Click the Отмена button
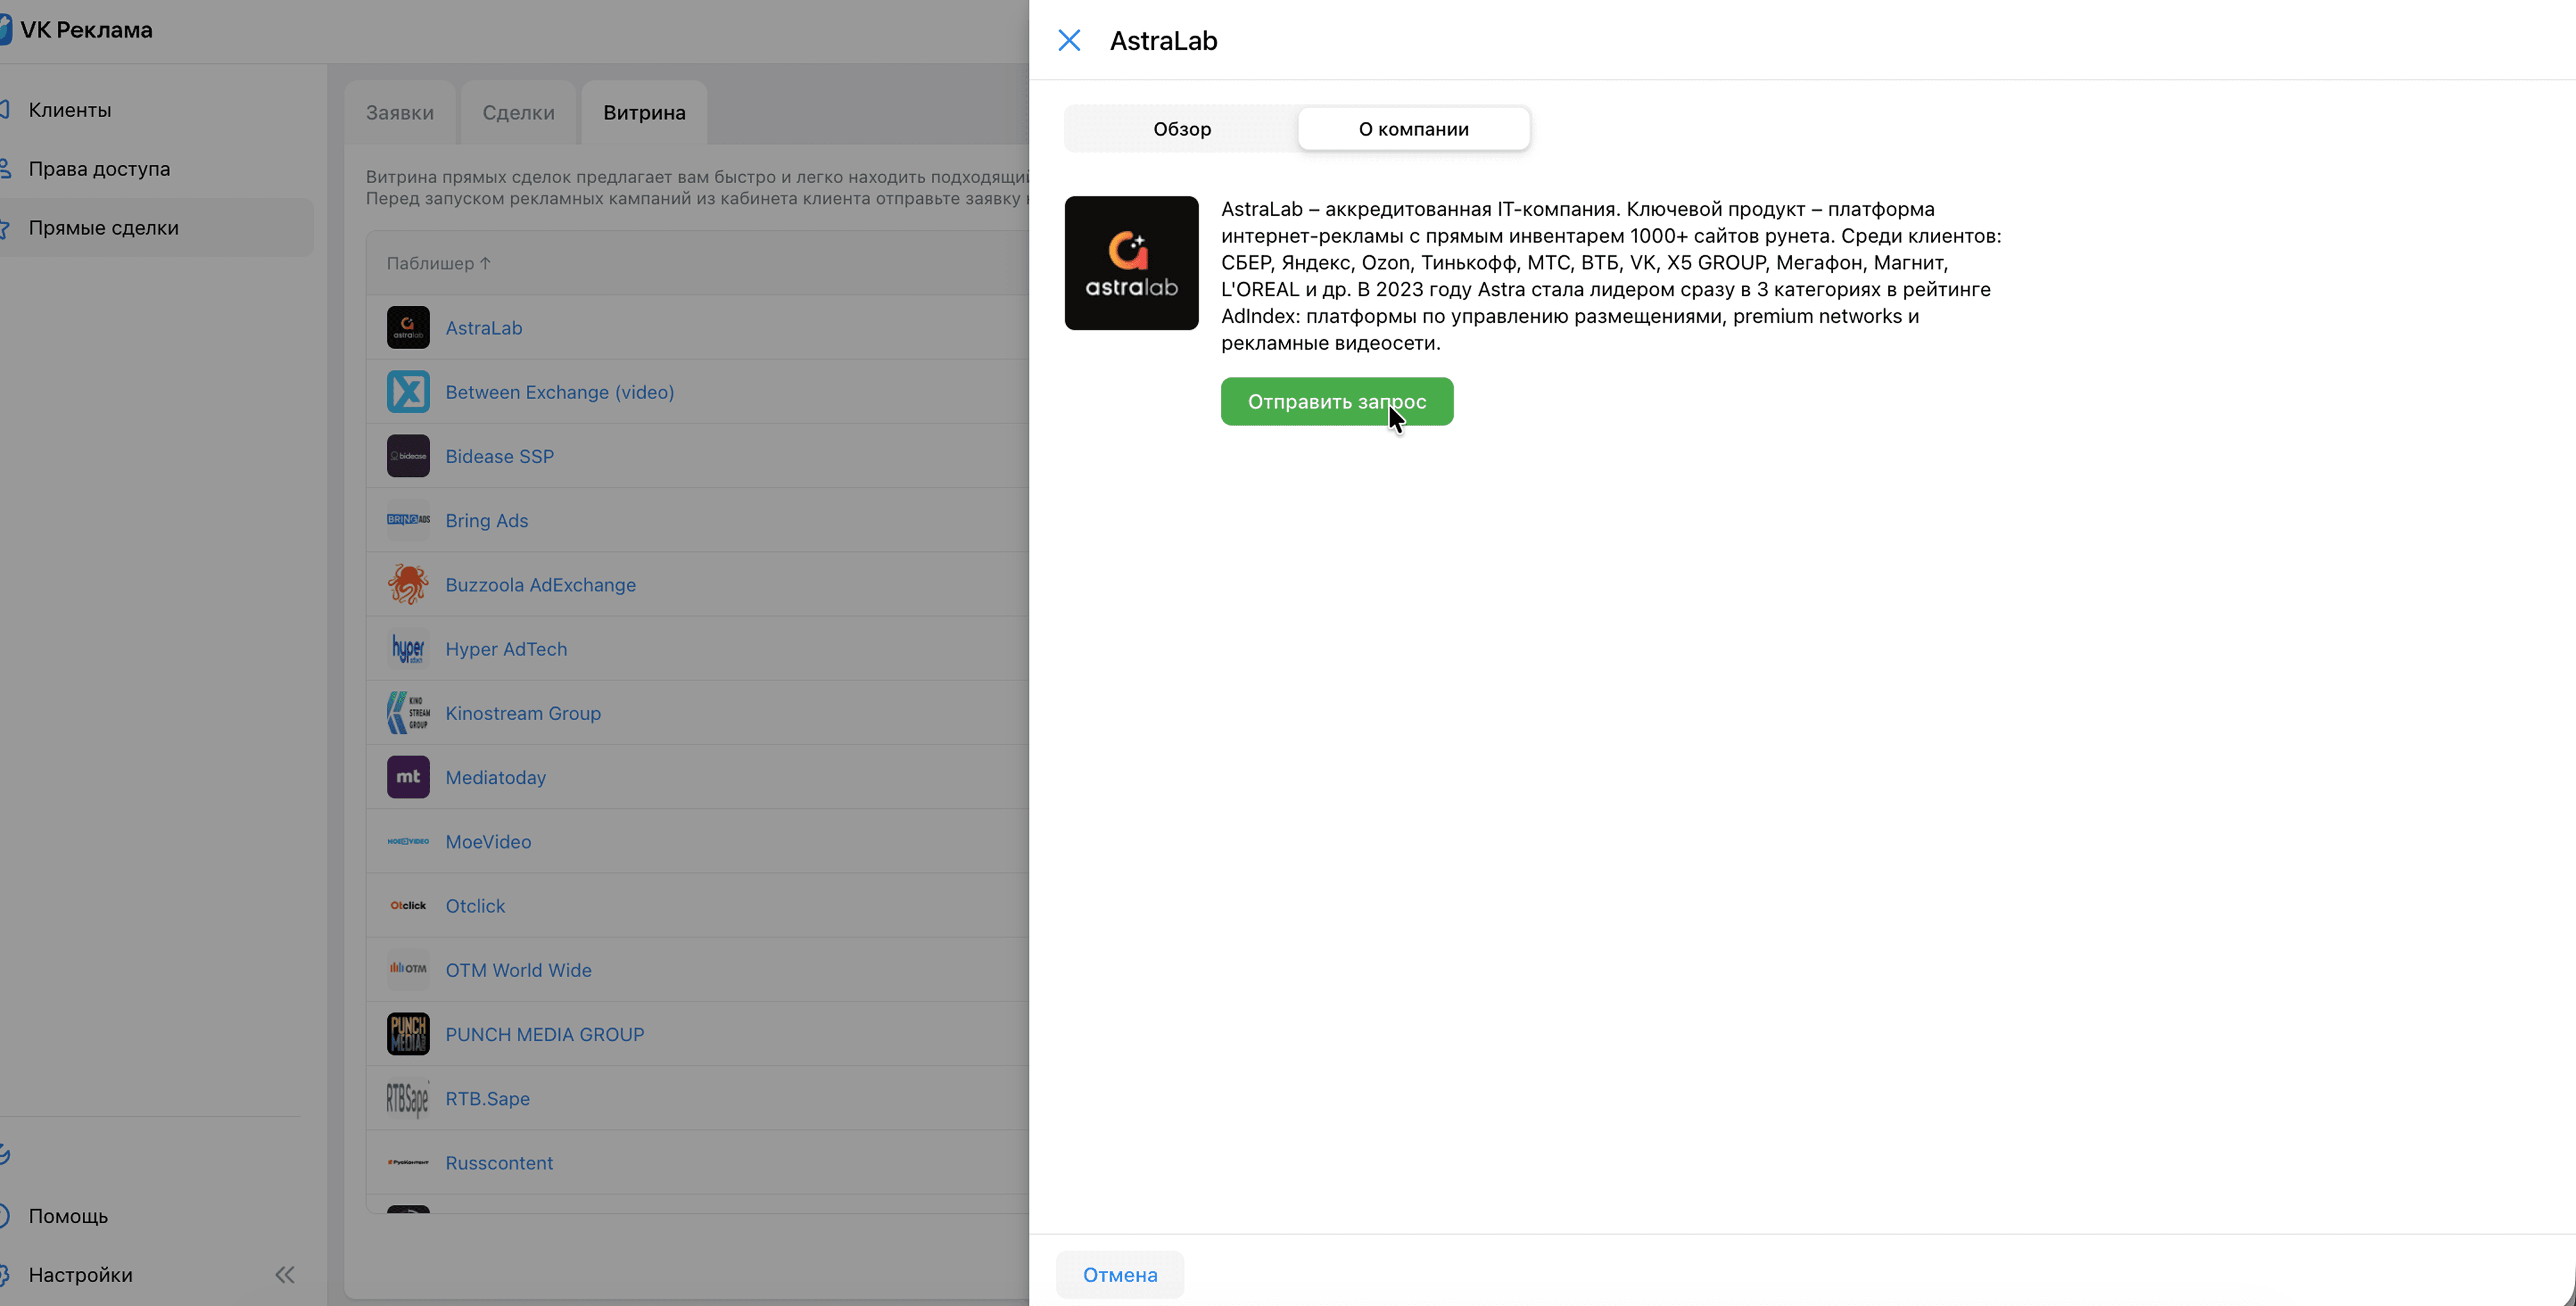This screenshot has width=2576, height=1306. (x=1120, y=1275)
